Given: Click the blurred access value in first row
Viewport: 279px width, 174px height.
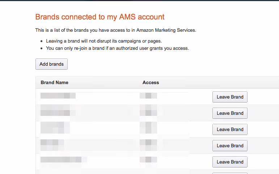Looking at the screenshot, I should tap(148, 96).
